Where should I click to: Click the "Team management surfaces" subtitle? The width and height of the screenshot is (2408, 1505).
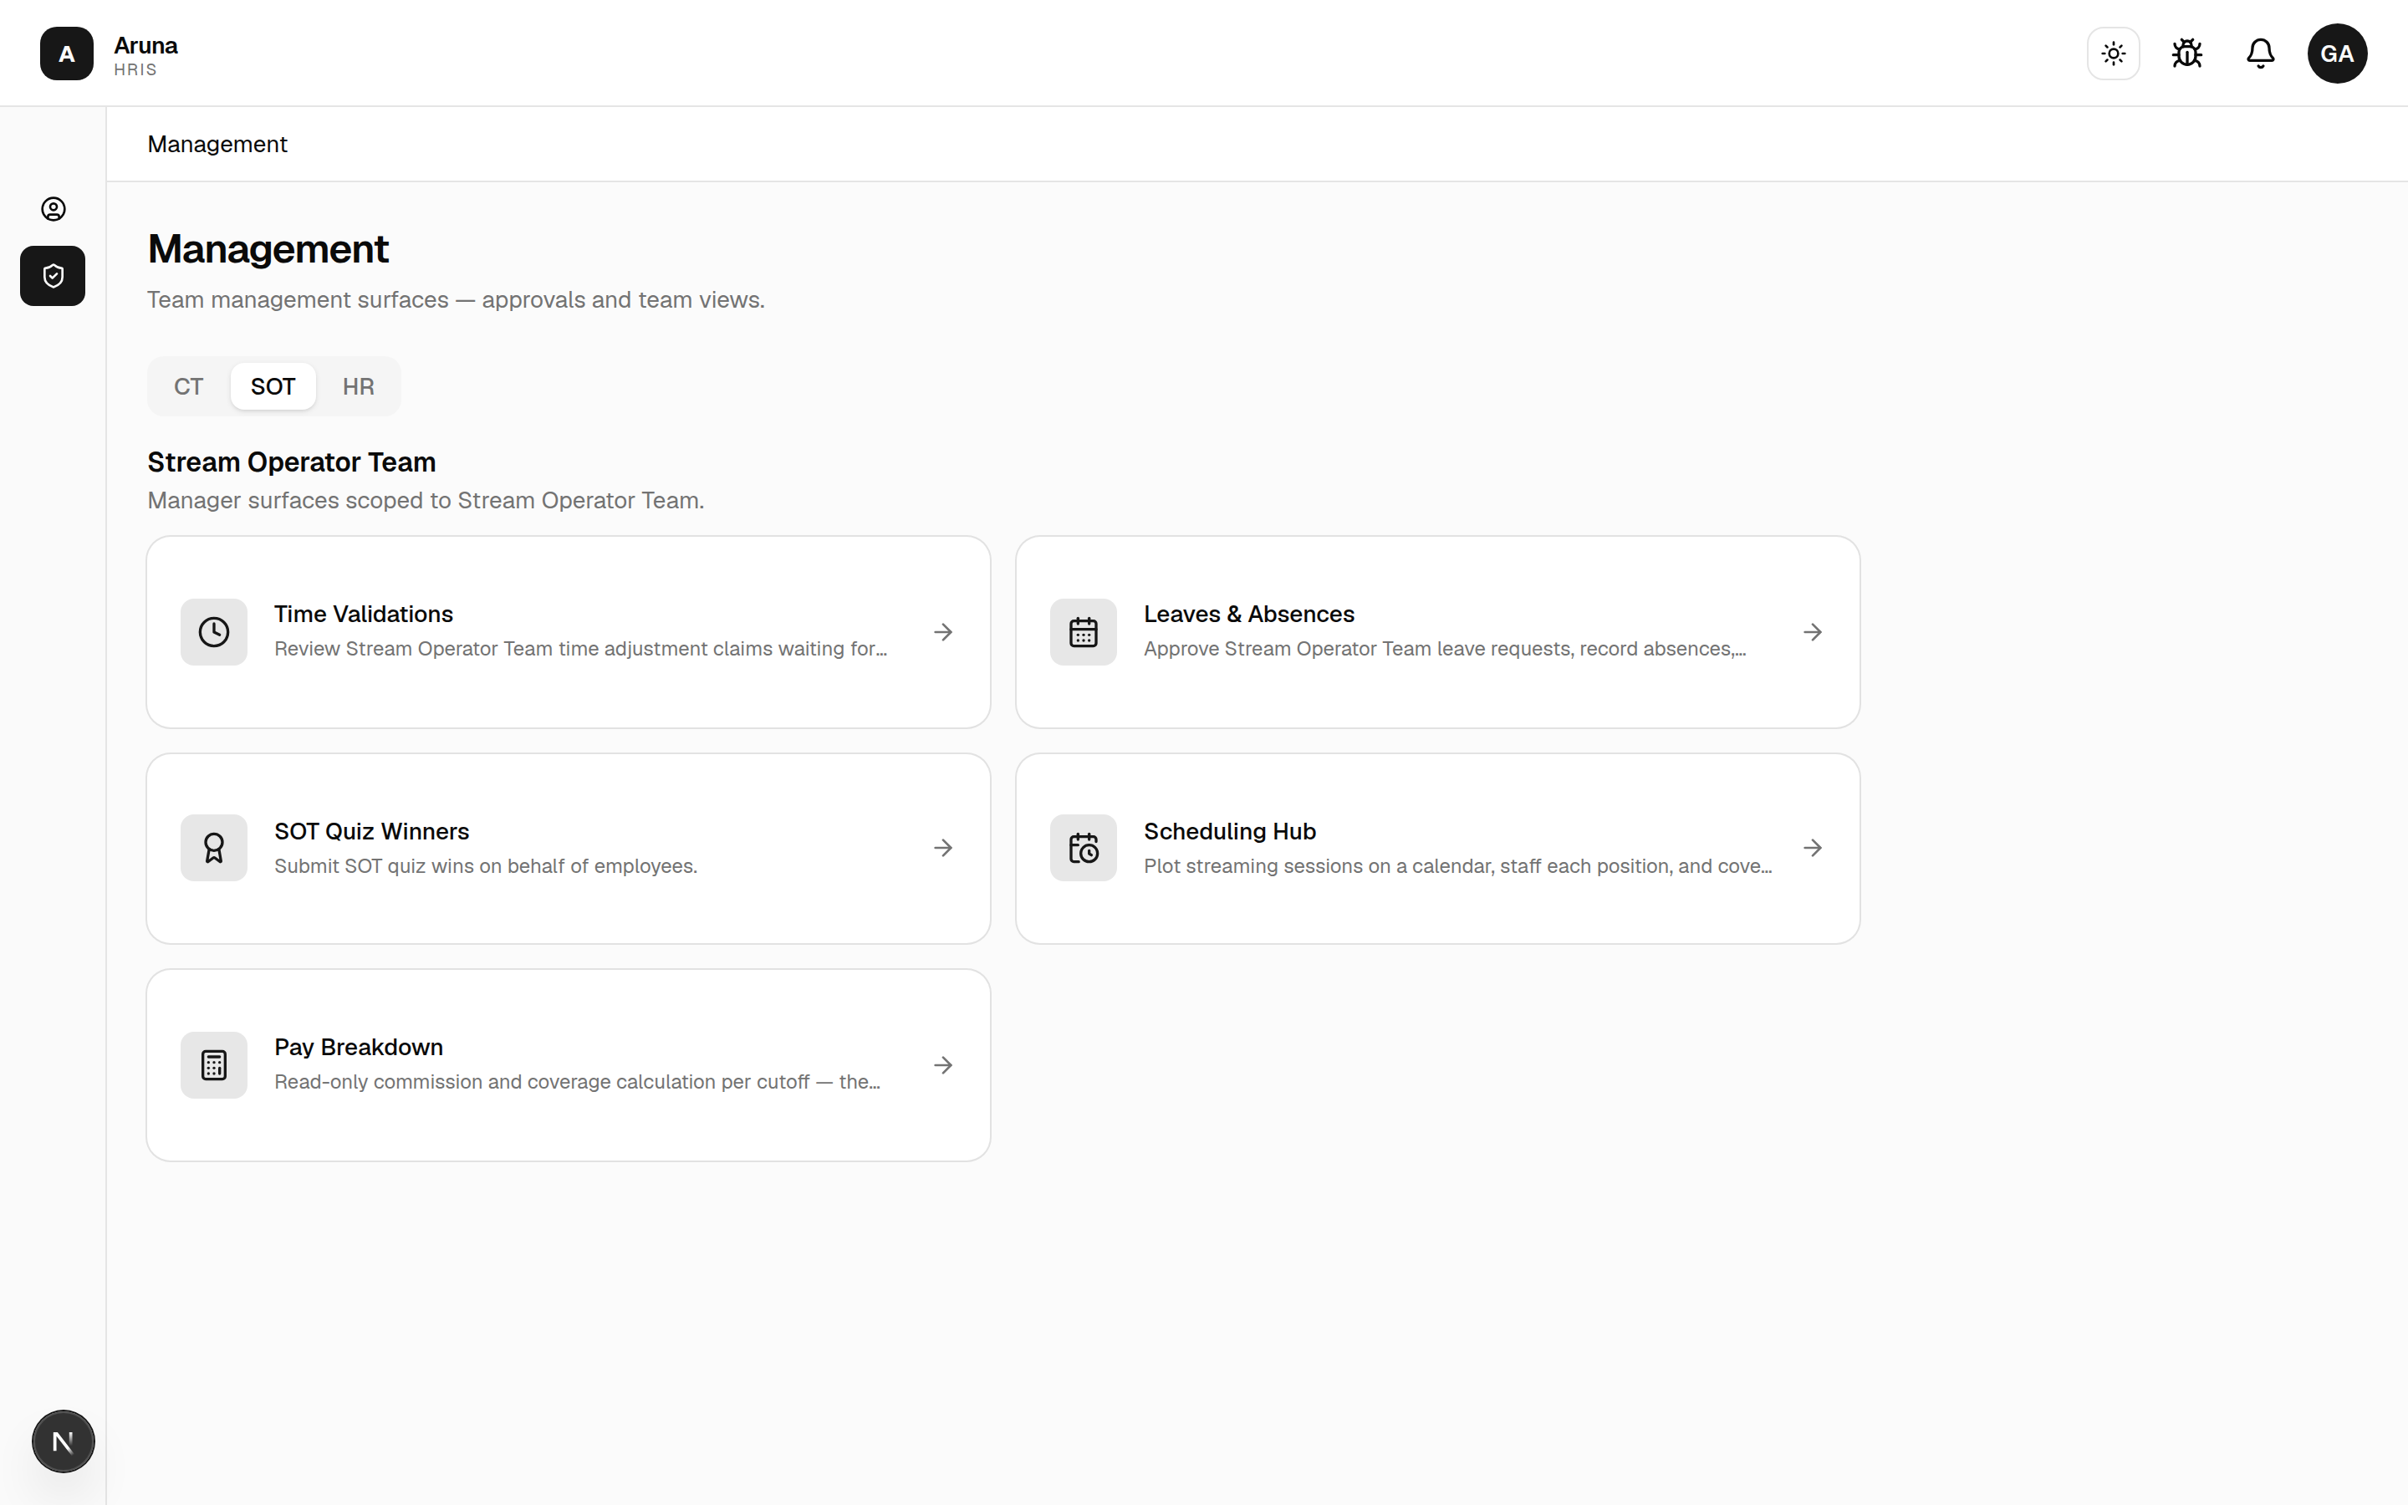pyautogui.click(x=456, y=299)
